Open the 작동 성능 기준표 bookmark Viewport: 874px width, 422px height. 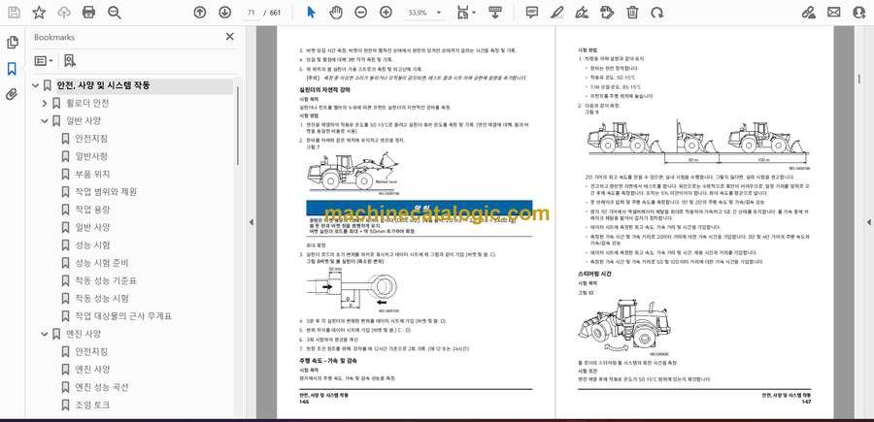[x=106, y=280]
